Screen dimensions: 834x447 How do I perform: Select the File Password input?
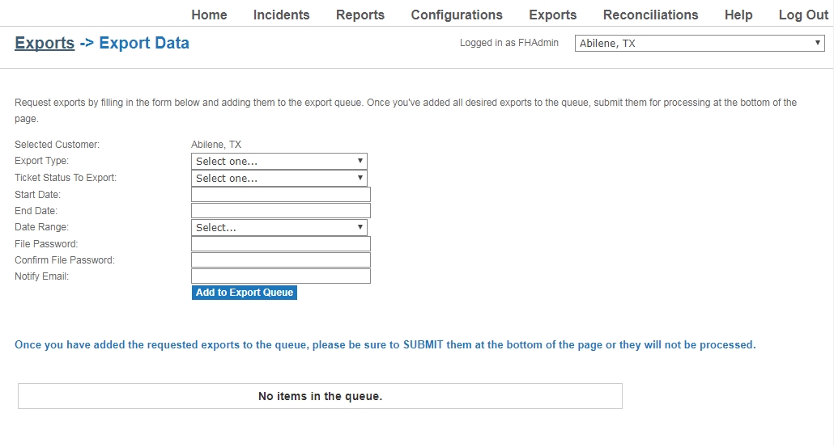[281, 243]
